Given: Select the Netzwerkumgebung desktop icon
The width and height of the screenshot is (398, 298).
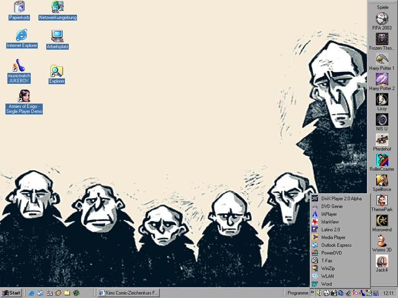Looking at the screenshot, I should pos(58,7).
